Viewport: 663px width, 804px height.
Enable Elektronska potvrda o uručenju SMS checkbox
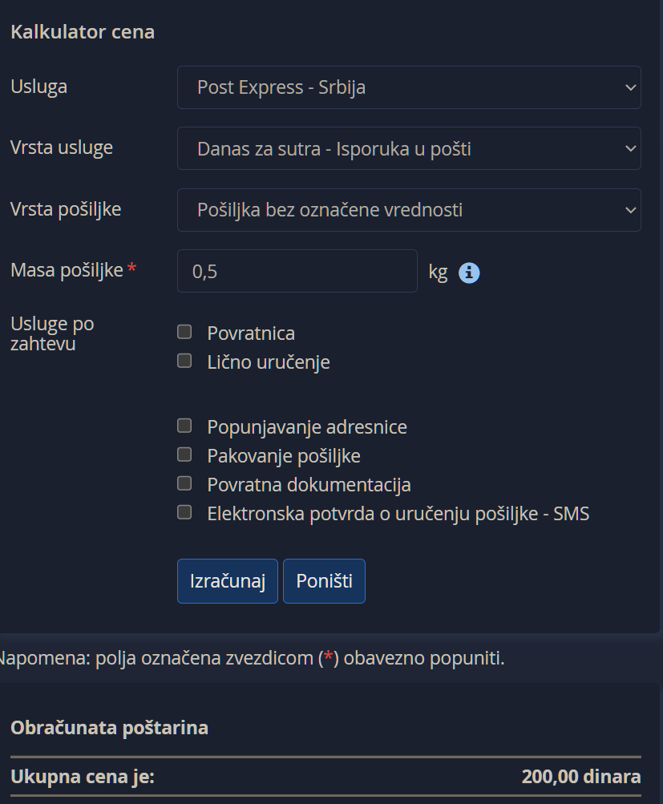(184, 512)
